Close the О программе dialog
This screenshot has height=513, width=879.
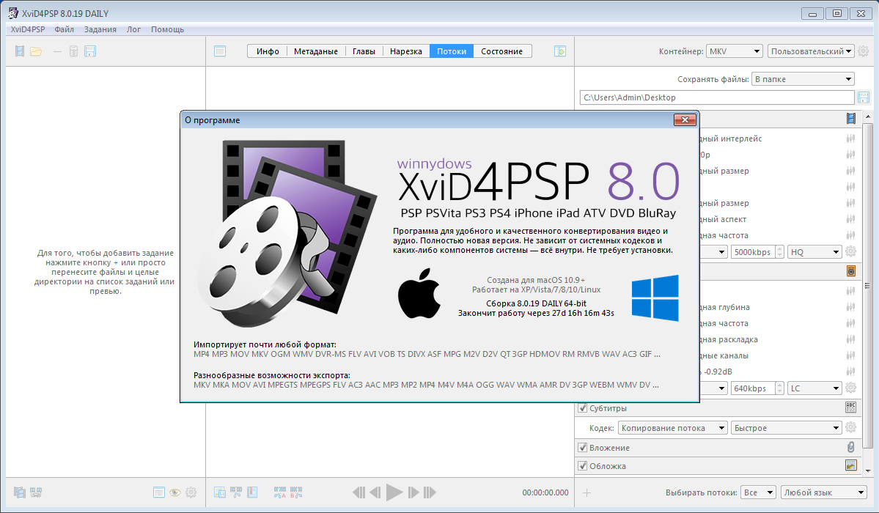[x=685, y=120]
